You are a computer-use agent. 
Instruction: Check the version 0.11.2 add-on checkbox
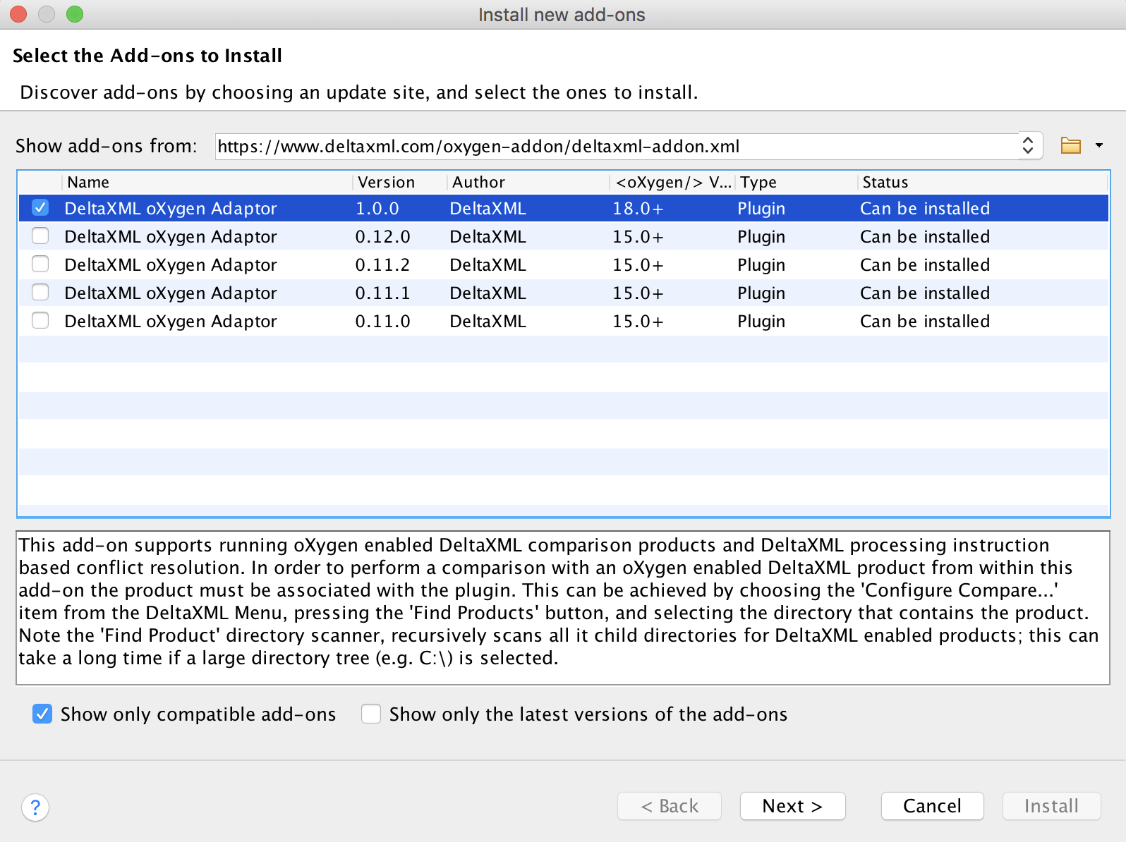40,264
